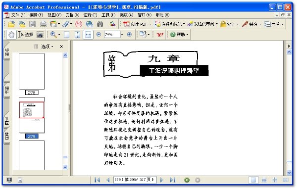Open the View (视图) menu

[54, 15]
